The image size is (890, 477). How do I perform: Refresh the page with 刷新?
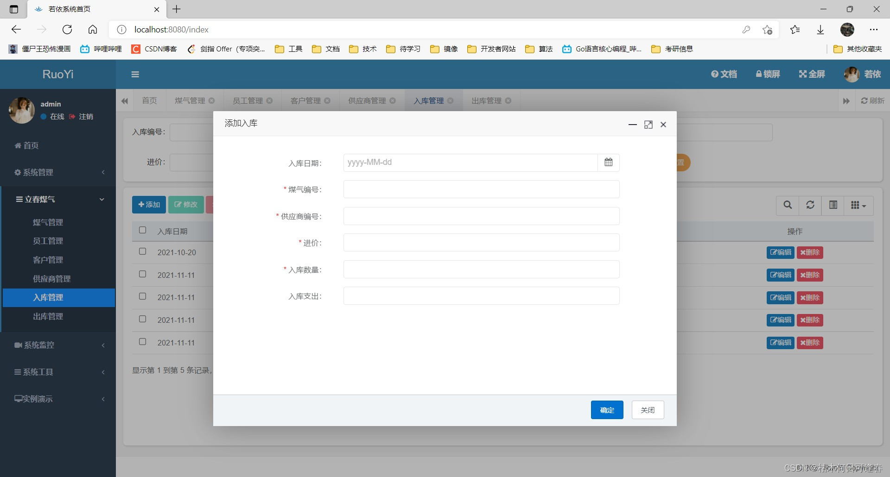coord(873,100)
